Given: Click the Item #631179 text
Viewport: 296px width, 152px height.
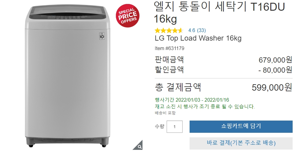Looking at the screenshot, I should click(169, 49).
